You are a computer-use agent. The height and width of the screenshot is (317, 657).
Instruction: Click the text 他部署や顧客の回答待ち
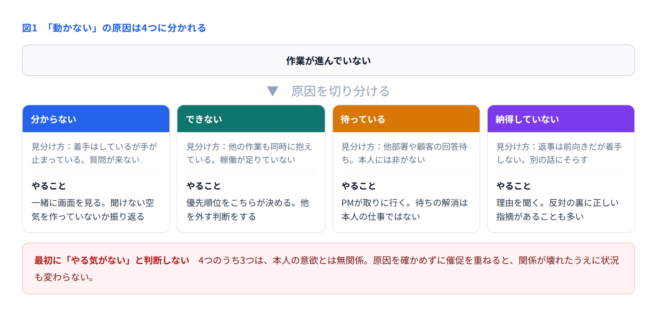[404, 153]
